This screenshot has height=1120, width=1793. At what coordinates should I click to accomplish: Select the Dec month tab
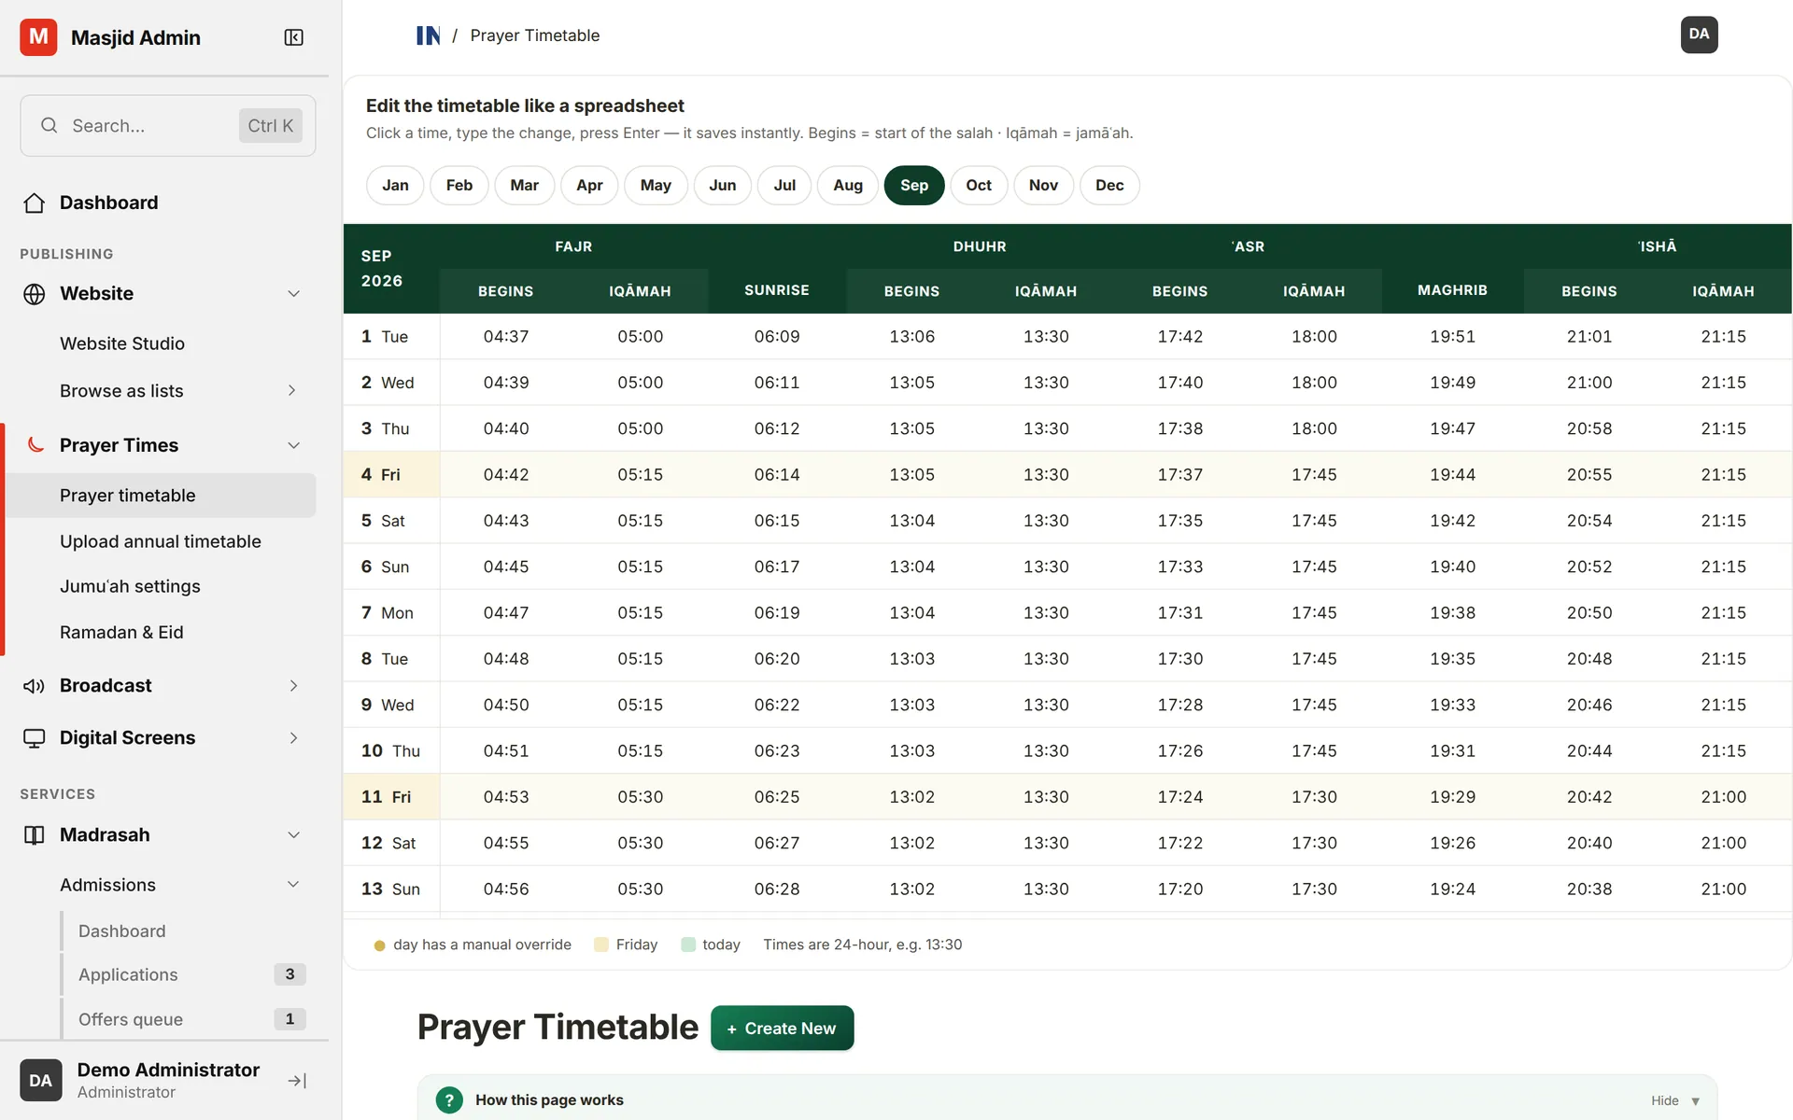click(1109, 185)
